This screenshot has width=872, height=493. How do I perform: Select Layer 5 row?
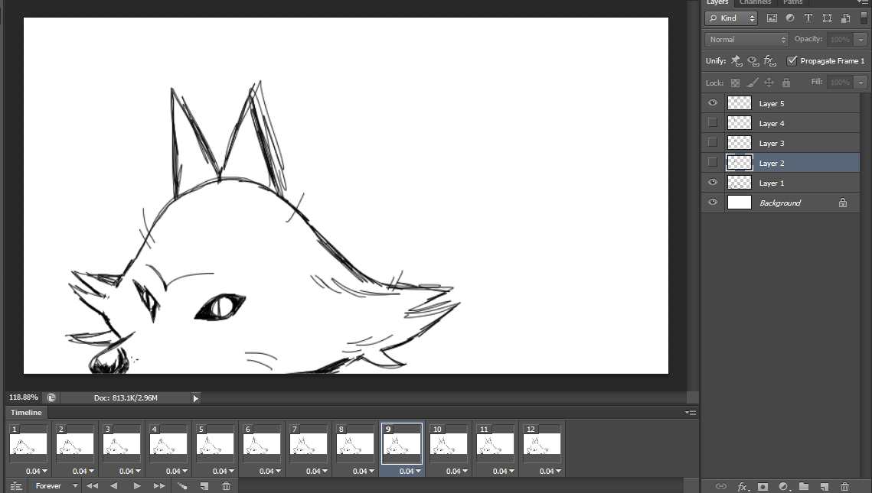tap(781, 103)
